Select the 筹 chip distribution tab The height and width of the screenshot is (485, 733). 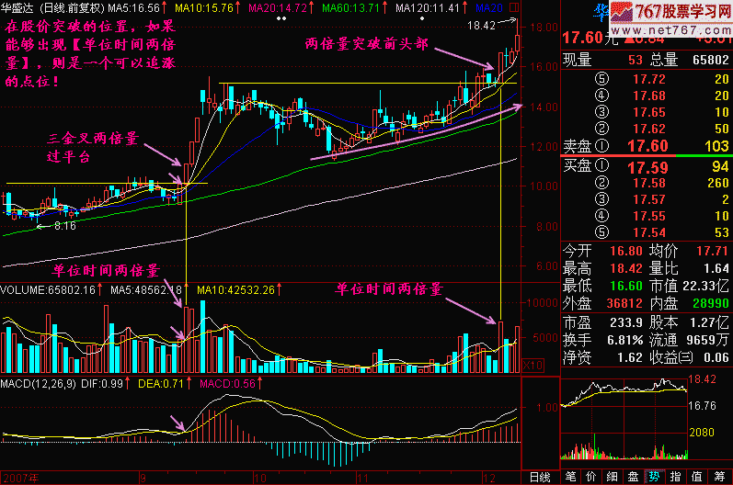(x=719, y=477)
